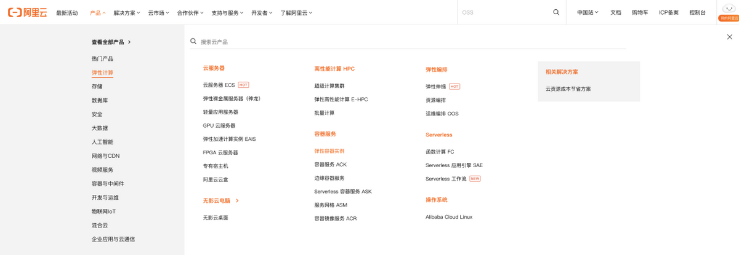Image resolution: width=739 pixels, height=255 pixels.
Task: Open 弹性裸金属服务器（神龙）
Action: 232,98
